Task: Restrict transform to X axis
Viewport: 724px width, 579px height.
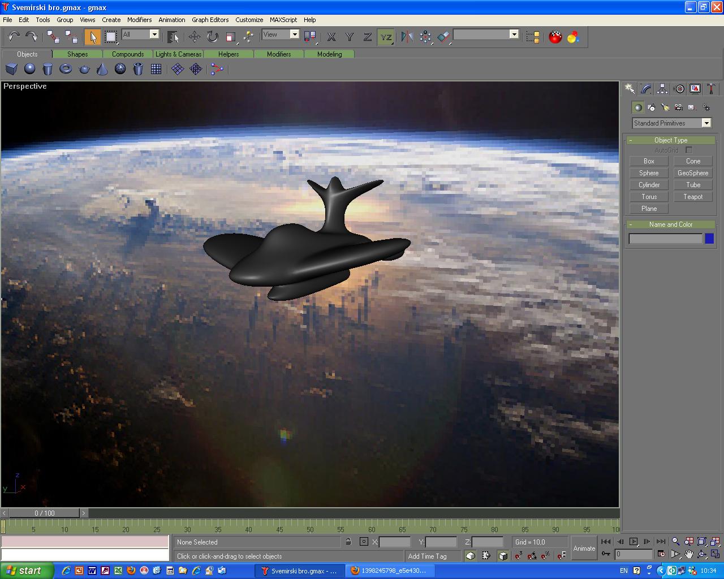Action: pos(331,37)
